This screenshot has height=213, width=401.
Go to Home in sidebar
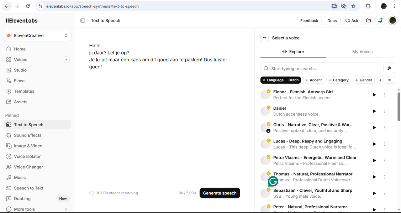(37, 49)
